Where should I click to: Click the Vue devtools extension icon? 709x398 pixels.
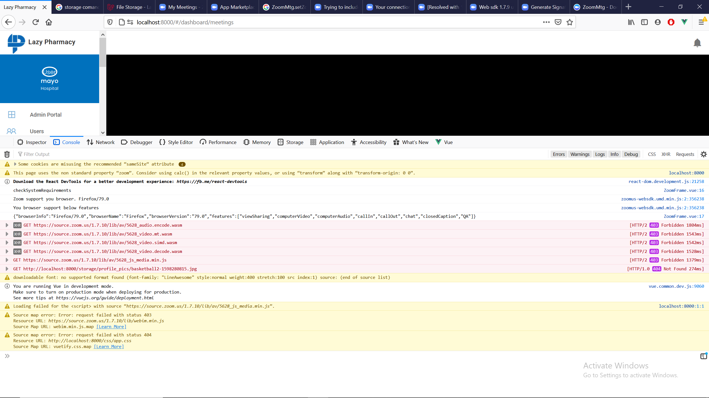pyautogui.click(x=684, y=22)
